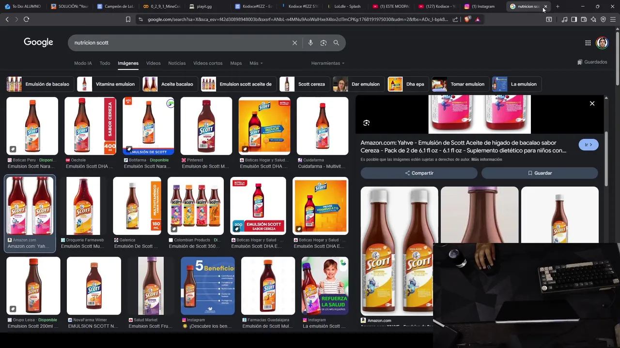Share the page URL via share icon
This screenshot has width=620, height=348.
click(x=455, y=19)
